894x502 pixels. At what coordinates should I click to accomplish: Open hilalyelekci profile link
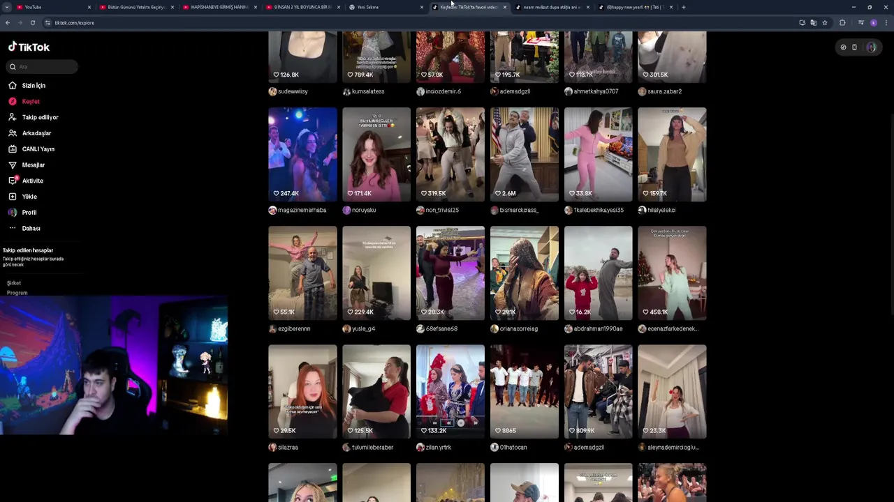pyautogui.click(x=661, y=210)
